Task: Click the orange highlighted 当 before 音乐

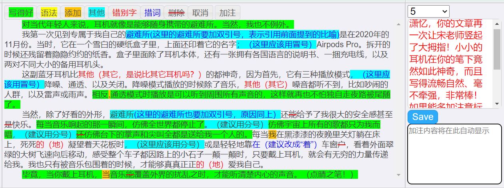Action: coord(106,174)
